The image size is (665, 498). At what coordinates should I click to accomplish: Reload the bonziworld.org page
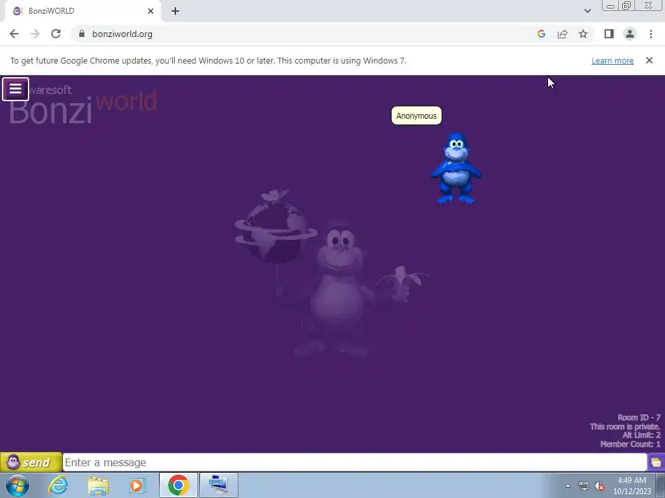point(56,34)
